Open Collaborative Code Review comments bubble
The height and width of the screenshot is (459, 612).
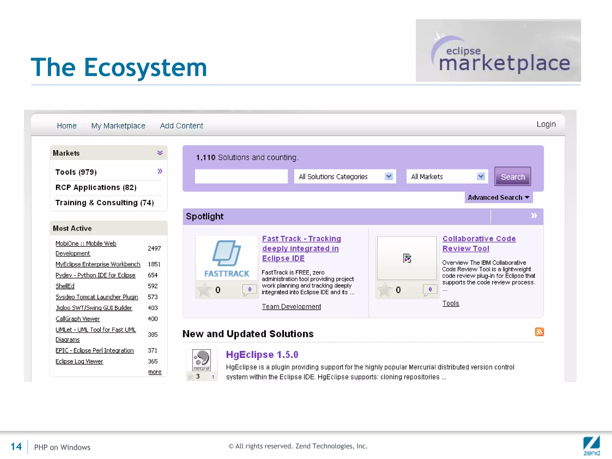(430, 290)
